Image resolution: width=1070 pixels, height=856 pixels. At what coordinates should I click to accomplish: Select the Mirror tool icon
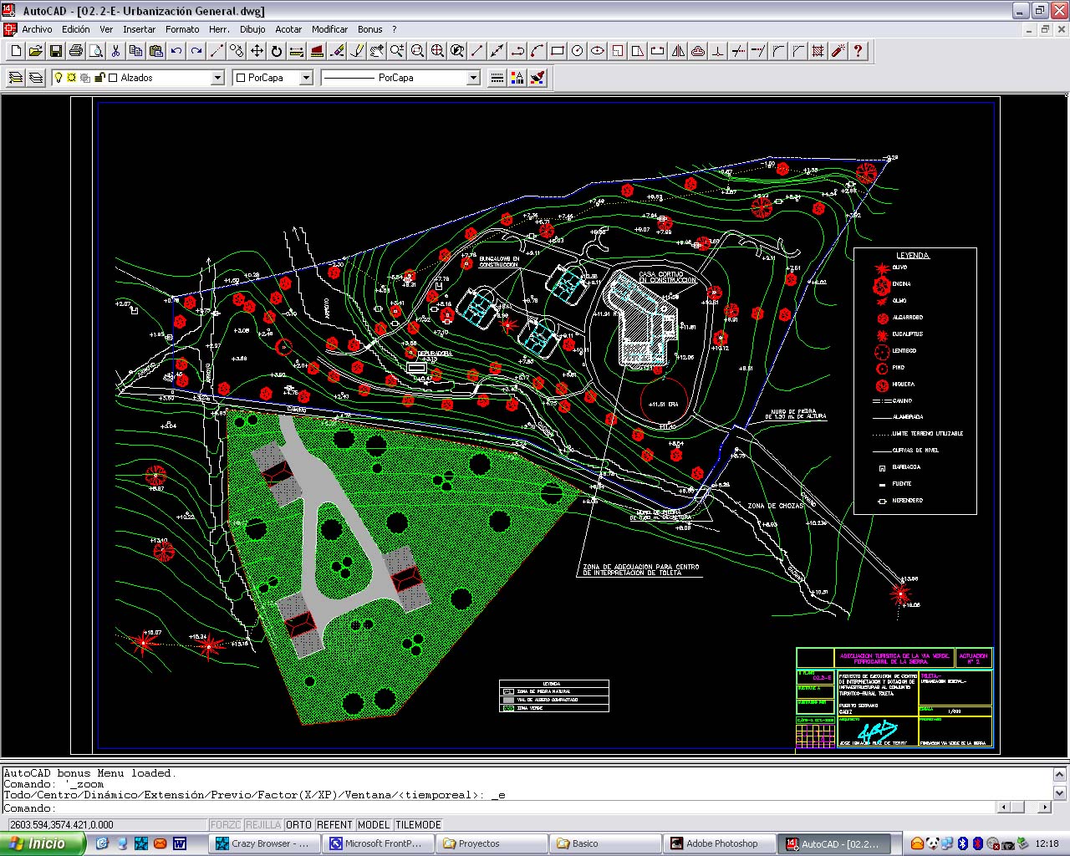678,51
